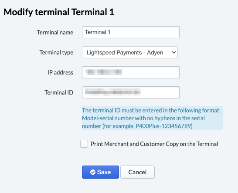Click into the IP address field
The height and width of the screenshot is (193, 238).
pos(131,72)
